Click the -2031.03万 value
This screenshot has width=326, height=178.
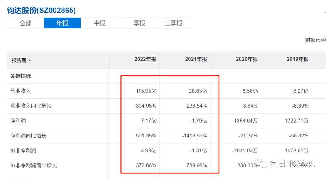pyautogui.click(x=245, y=151)
